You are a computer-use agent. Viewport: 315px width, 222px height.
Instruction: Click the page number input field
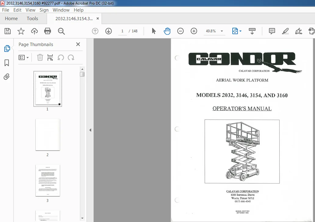click(122, 31)
